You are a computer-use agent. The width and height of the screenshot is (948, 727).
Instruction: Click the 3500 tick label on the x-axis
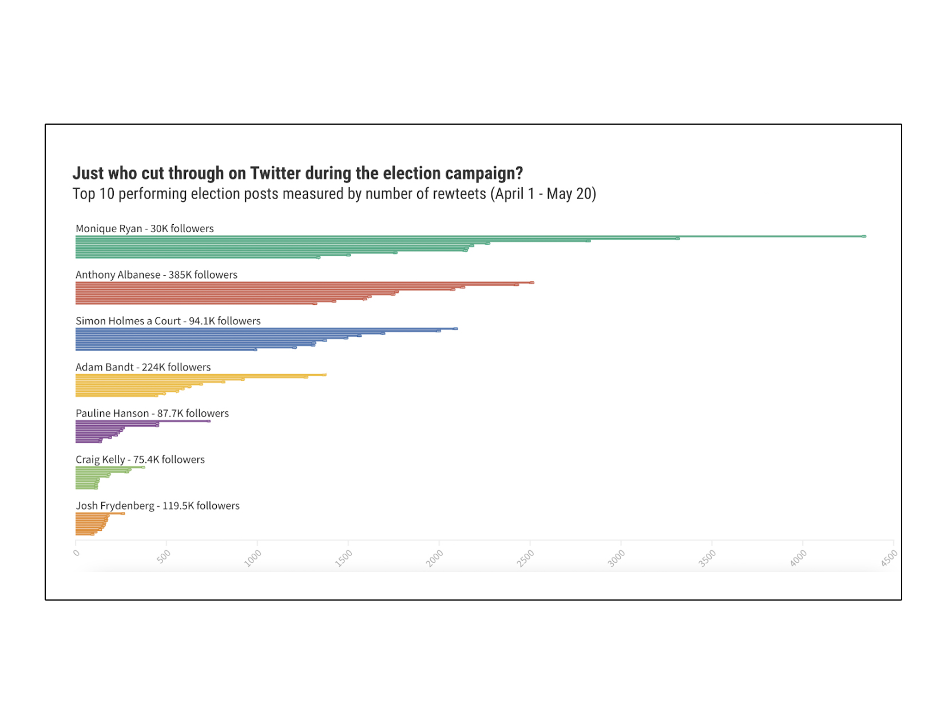707,558
